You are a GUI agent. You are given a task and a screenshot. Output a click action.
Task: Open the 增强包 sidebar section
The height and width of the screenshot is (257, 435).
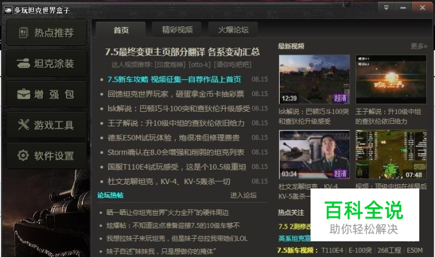click(x=47, y=94)
